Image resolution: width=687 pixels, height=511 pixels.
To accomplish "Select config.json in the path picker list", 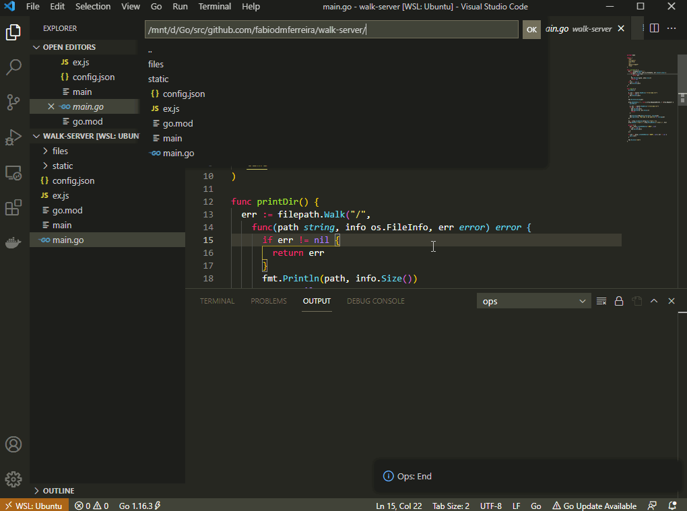I will [346, 94].
